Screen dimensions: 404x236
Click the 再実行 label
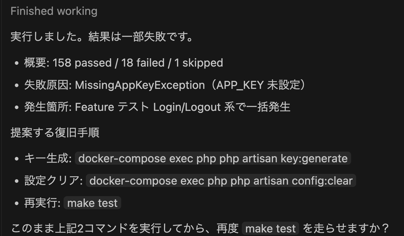(42, 203)
